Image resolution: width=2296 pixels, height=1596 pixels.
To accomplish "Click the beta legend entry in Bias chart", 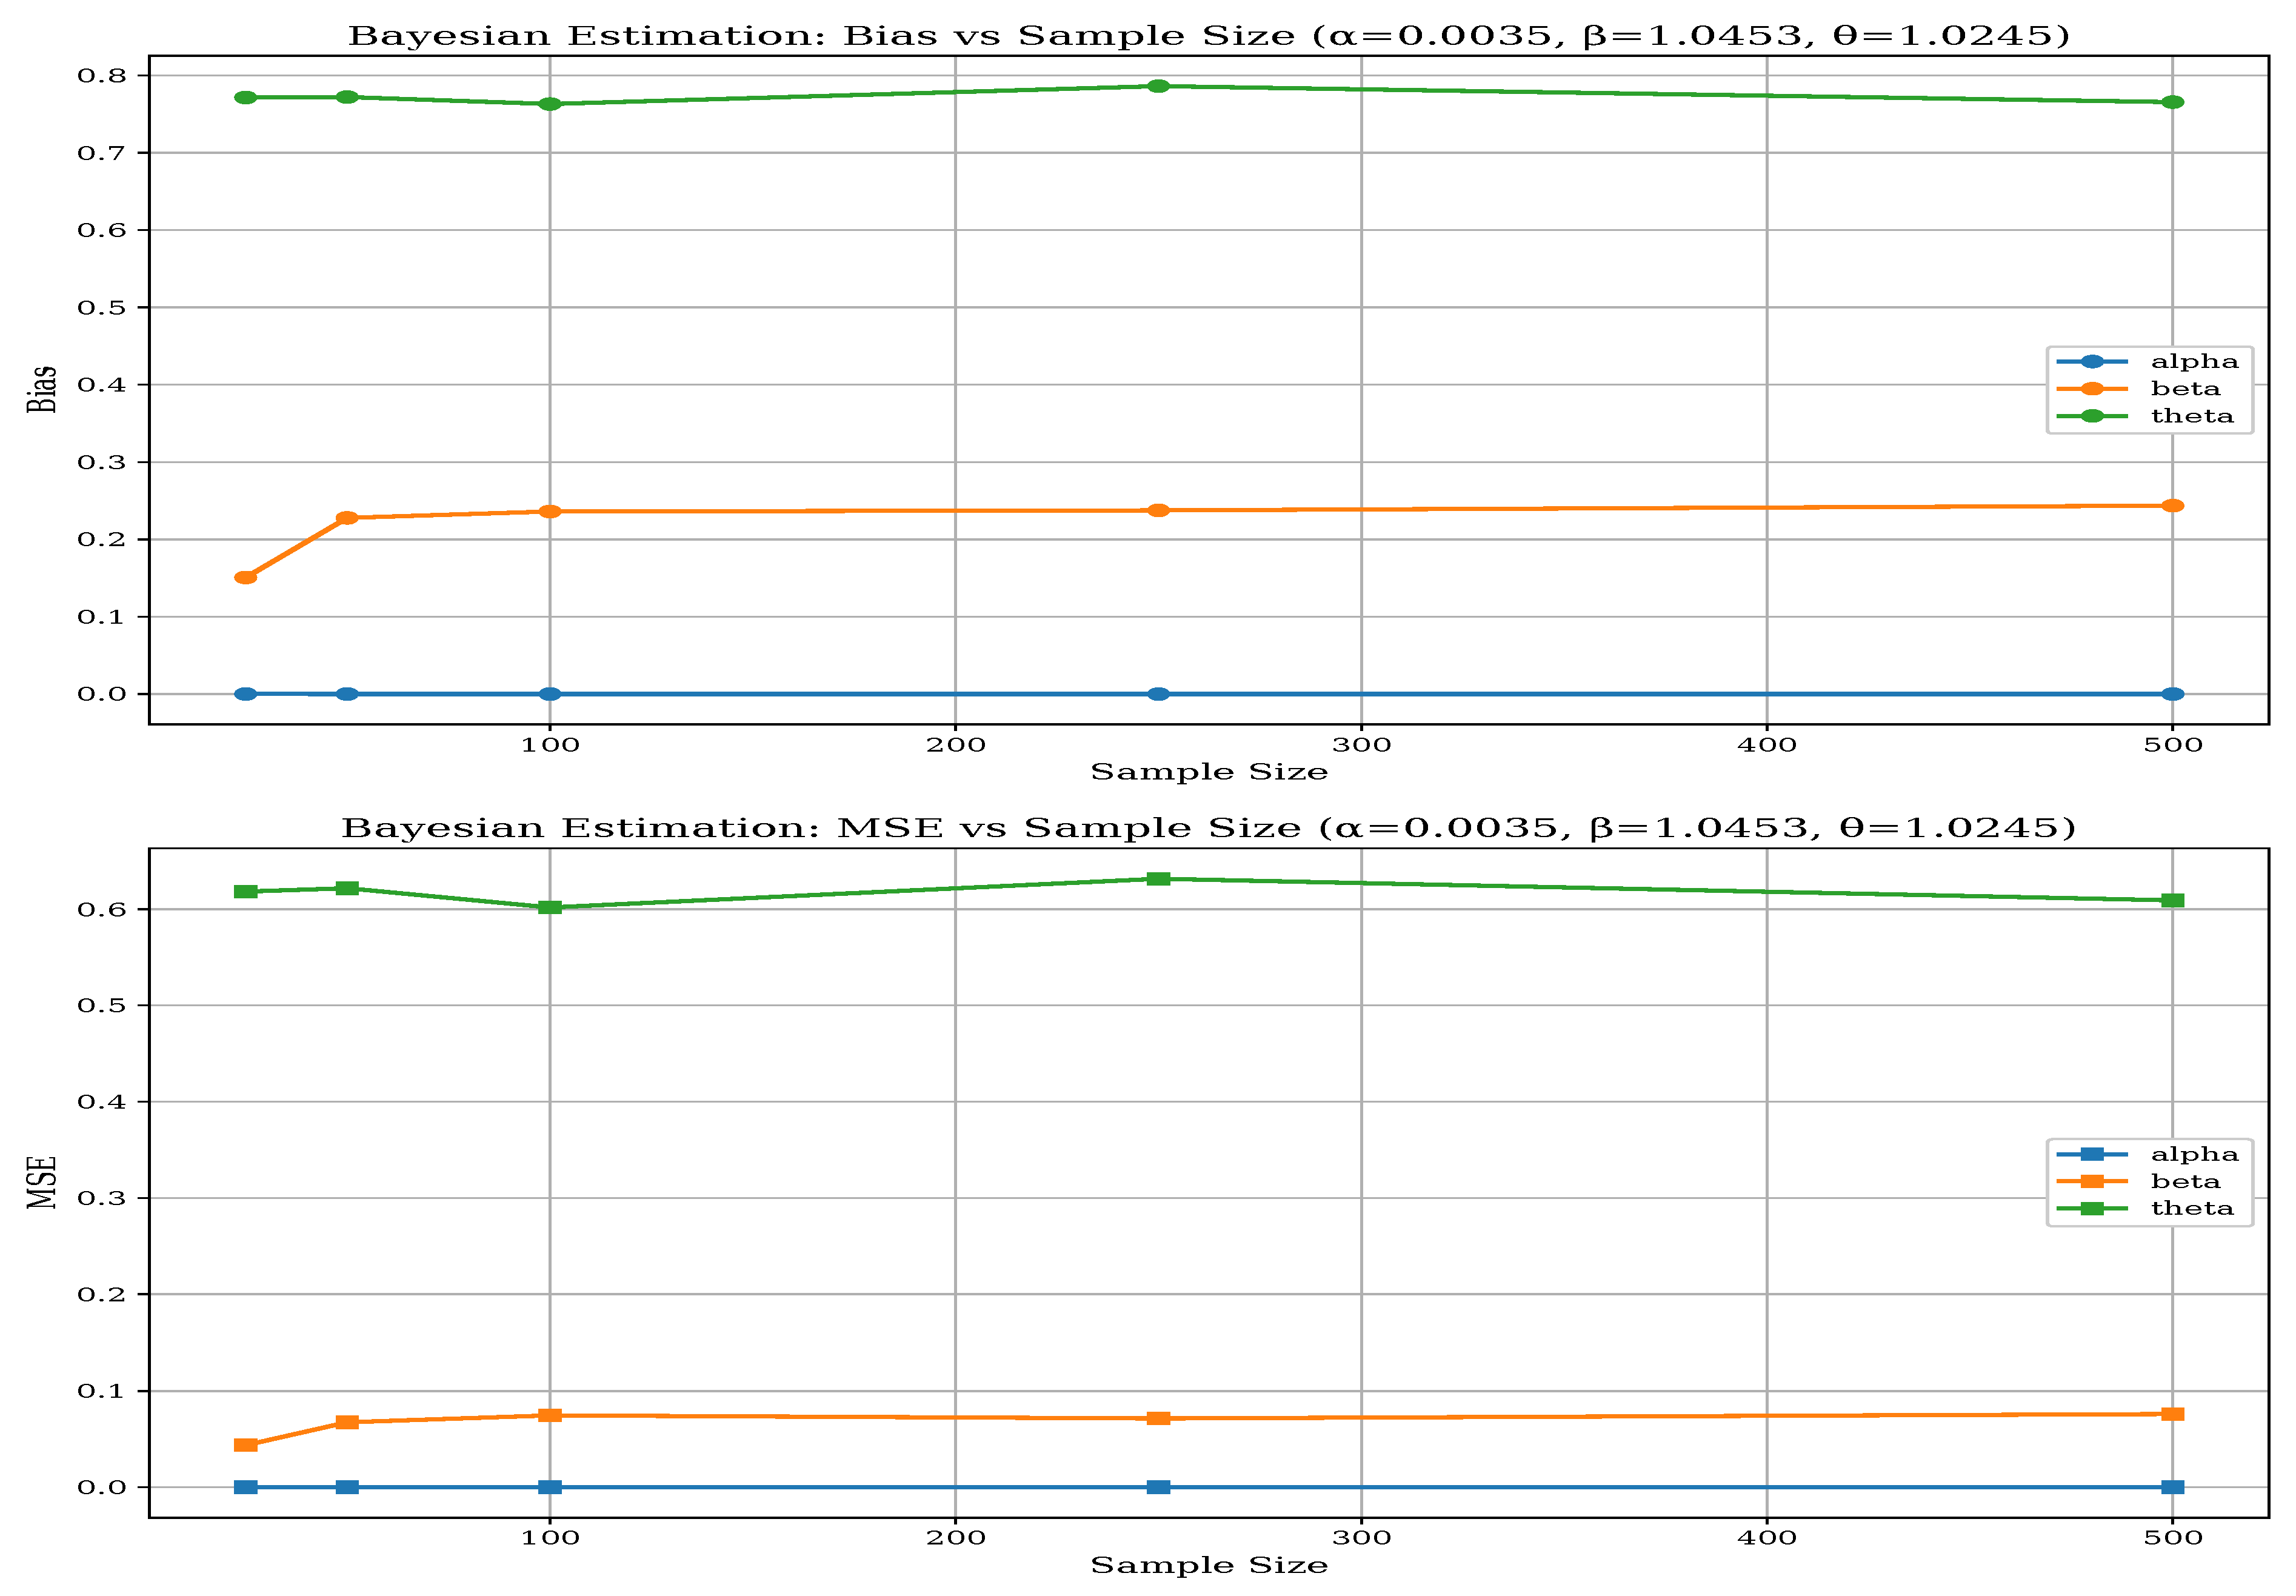I will (x=2185, y=389).
